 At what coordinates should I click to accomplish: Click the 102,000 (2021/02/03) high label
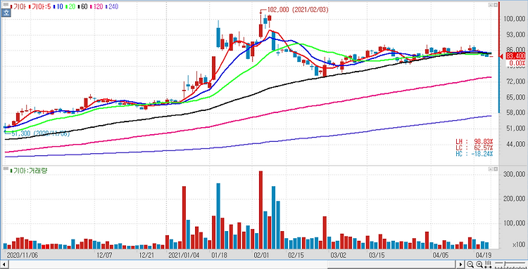tap(298, 10)
